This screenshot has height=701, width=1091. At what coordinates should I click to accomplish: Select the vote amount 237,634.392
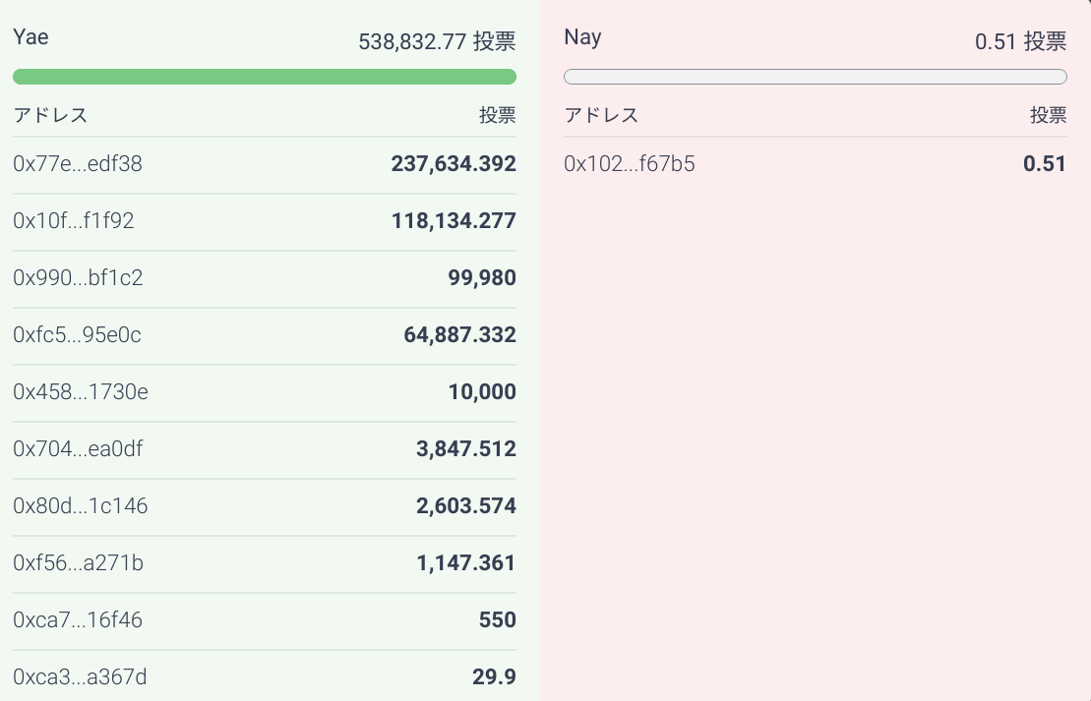pos(454,163)
